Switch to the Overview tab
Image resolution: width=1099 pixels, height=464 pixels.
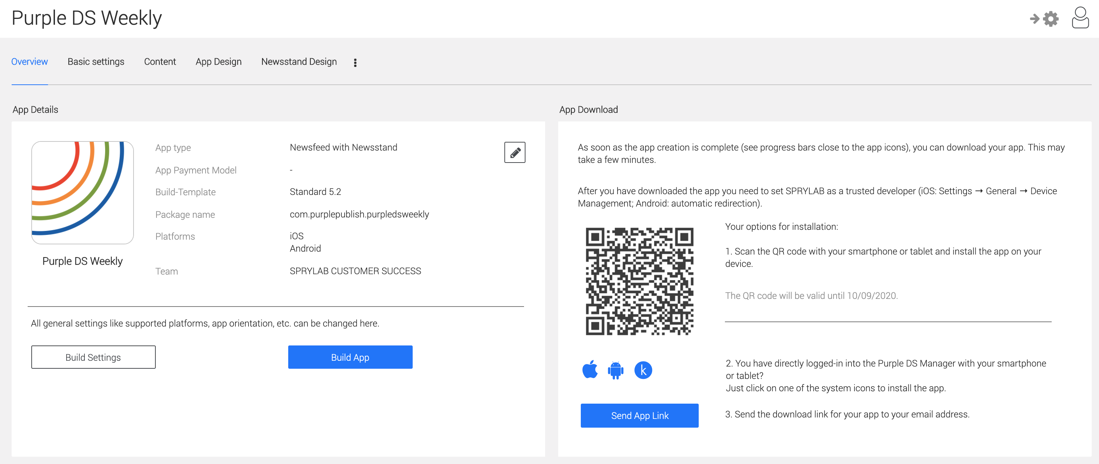tap(29, 62)
